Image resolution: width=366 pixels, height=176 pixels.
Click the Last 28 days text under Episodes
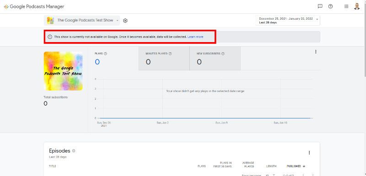(x=58, y=157)
